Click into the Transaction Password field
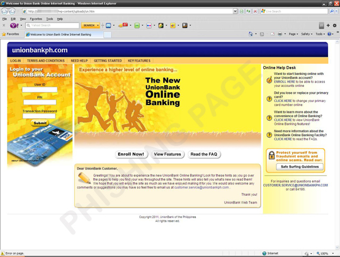This screenshot has width=340, height=257. pos(39,116)
